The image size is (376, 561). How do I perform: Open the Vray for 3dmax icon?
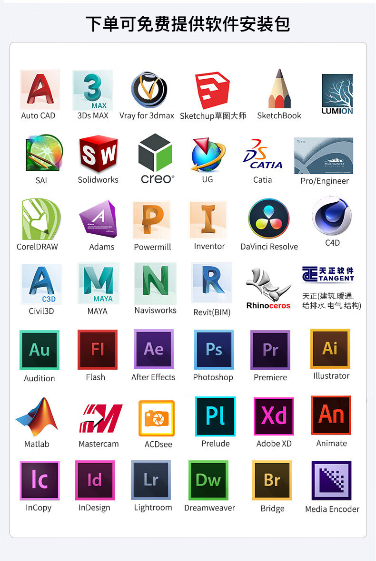tap(149, 90)
